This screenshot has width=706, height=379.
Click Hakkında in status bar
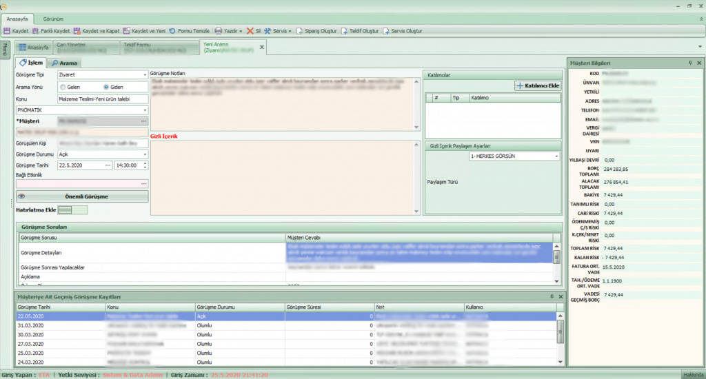[694, 374]
